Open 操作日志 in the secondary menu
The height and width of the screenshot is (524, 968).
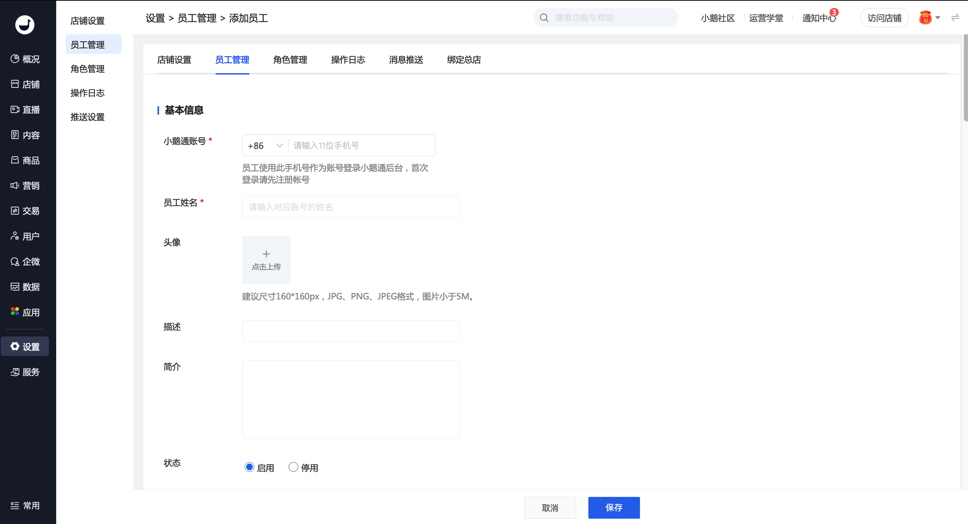(x=88, y=93)
